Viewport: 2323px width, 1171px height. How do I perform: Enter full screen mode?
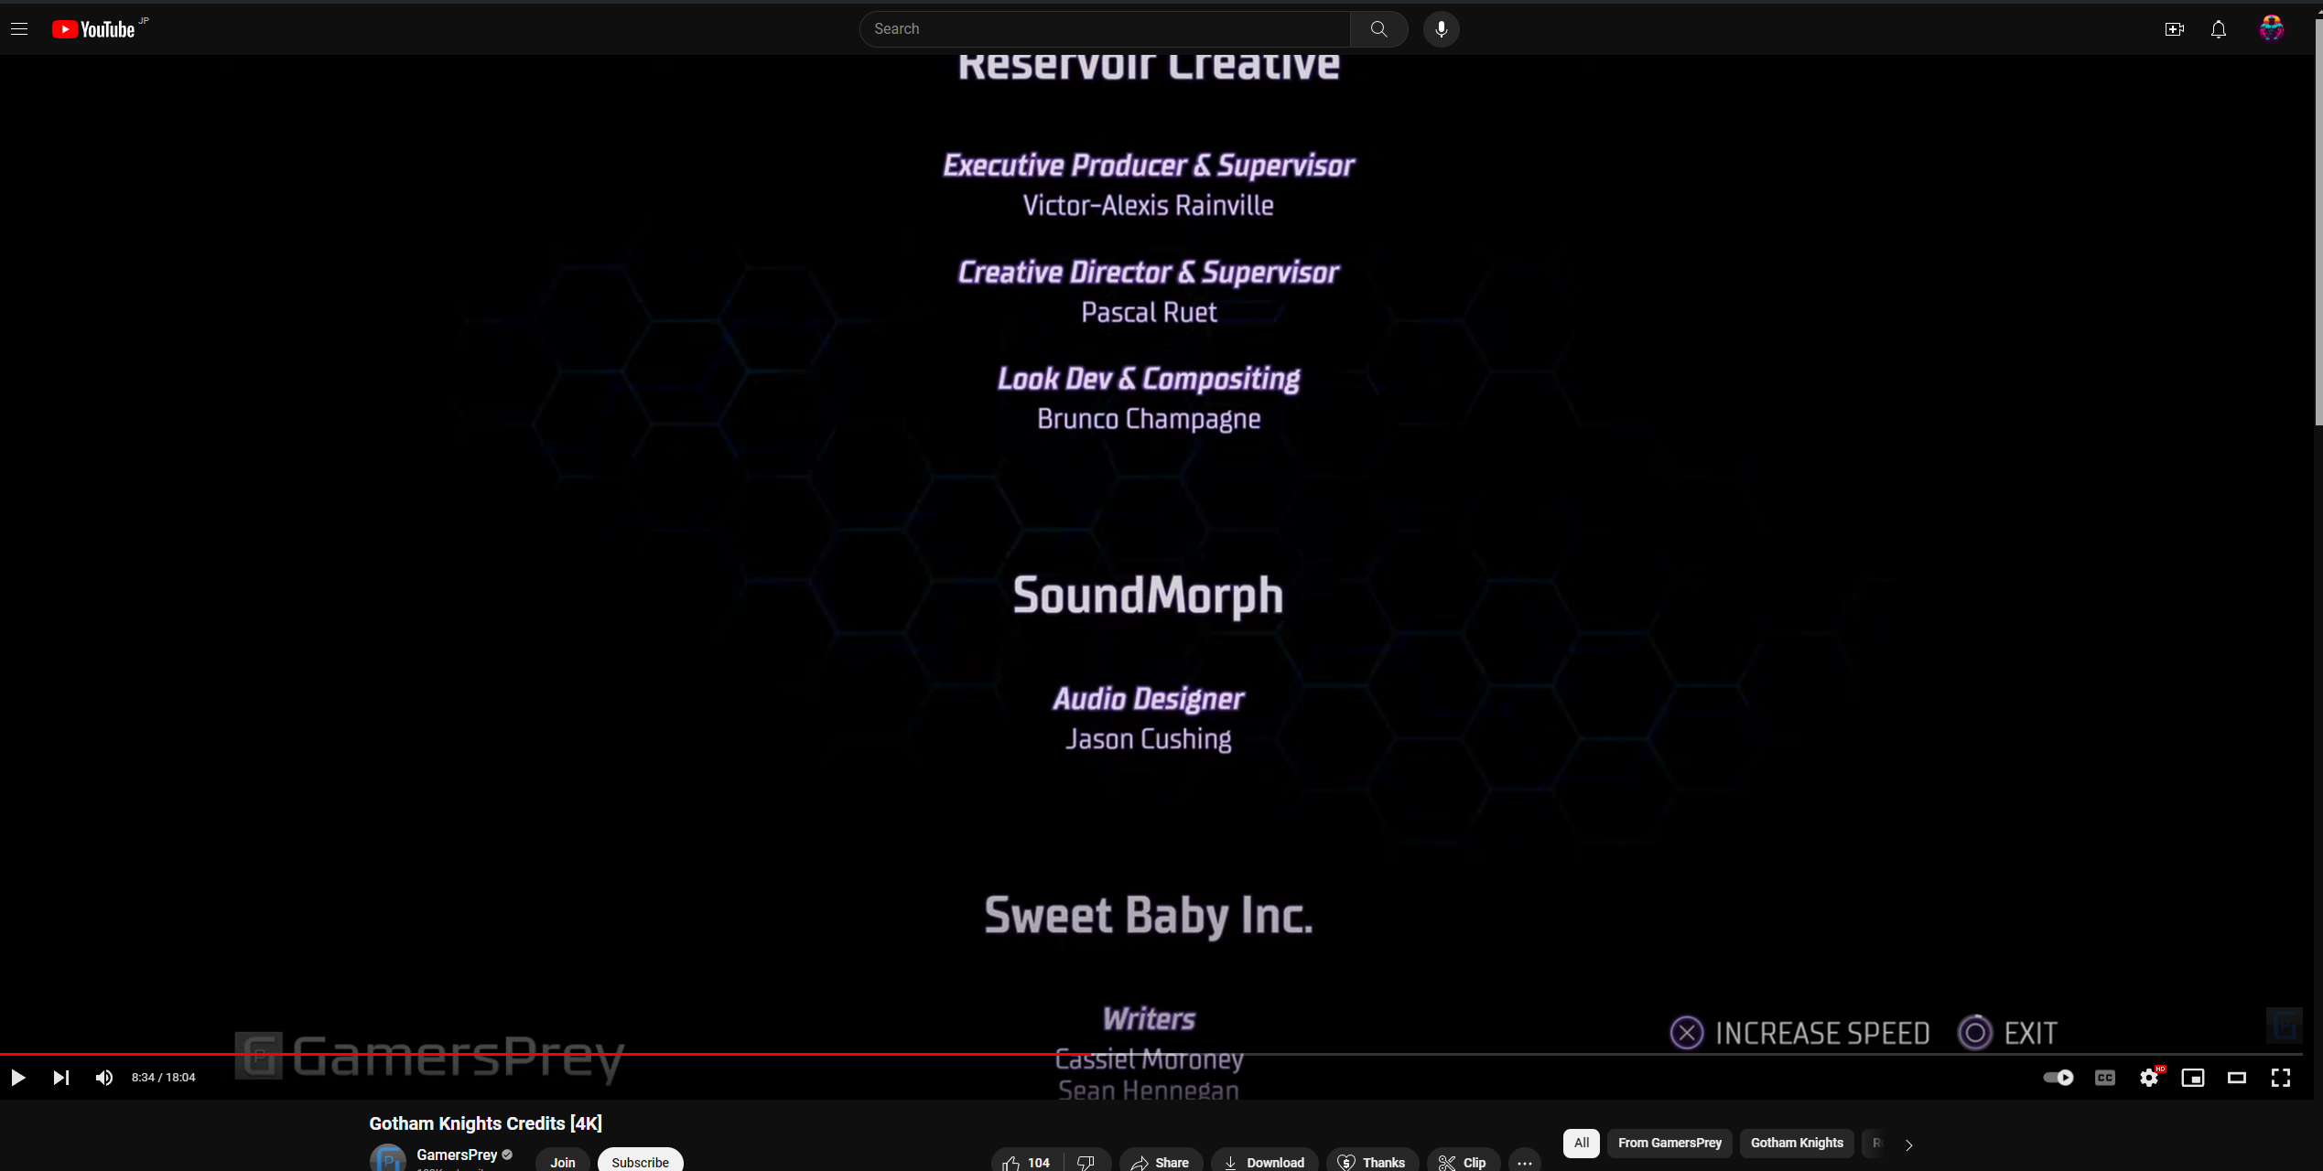[2281, 1078]
